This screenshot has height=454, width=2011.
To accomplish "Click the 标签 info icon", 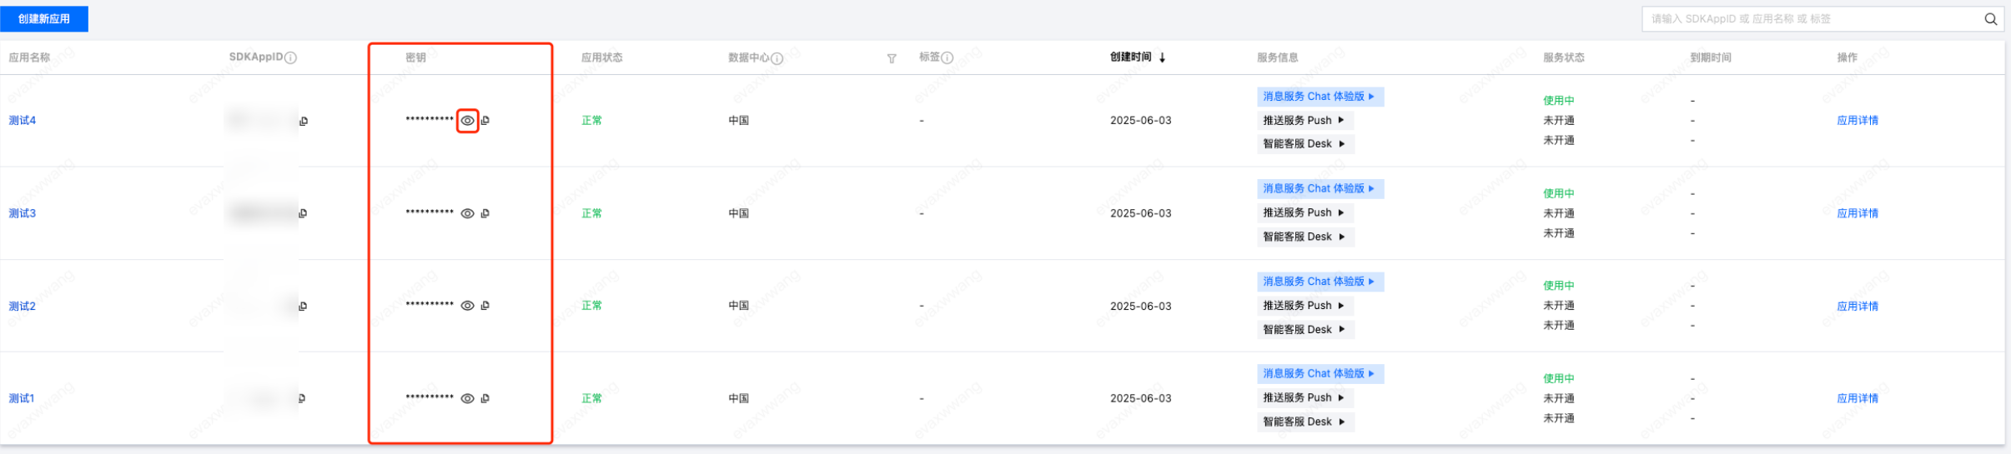I will [x=947, y=57].
